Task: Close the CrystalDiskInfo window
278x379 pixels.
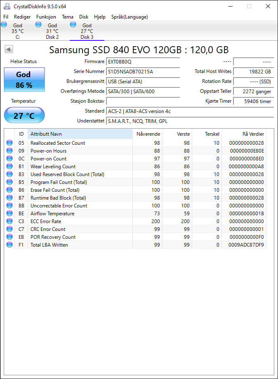Action: tap(268, 6)
